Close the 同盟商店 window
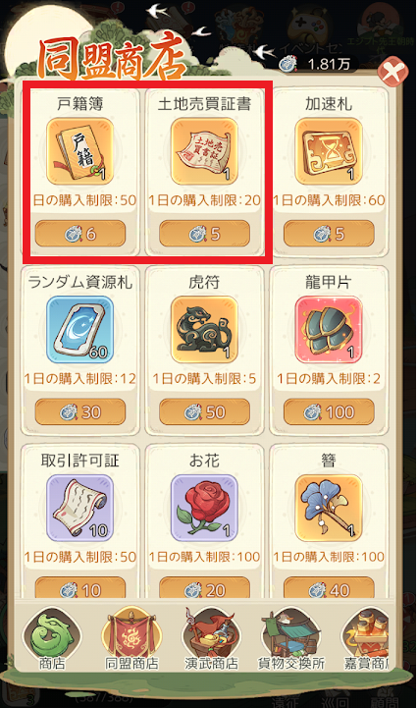 392,72
